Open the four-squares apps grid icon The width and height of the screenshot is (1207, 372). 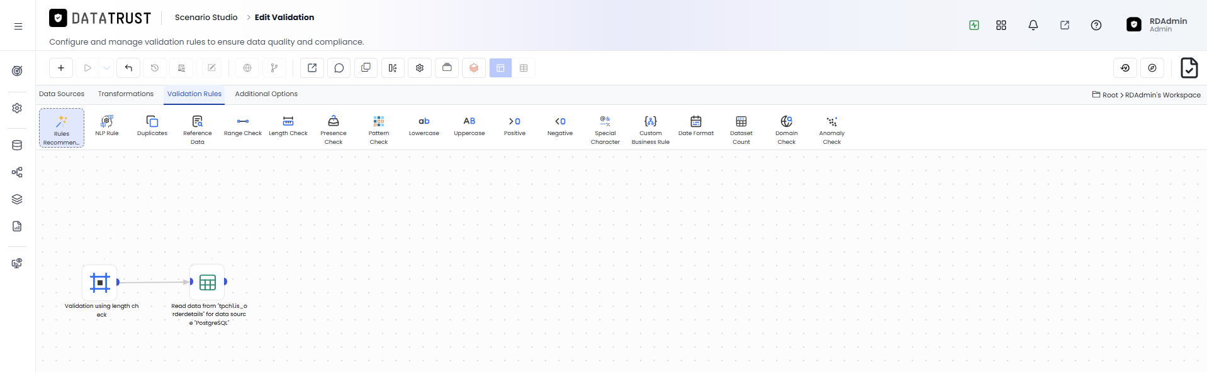pos(1001,25)
